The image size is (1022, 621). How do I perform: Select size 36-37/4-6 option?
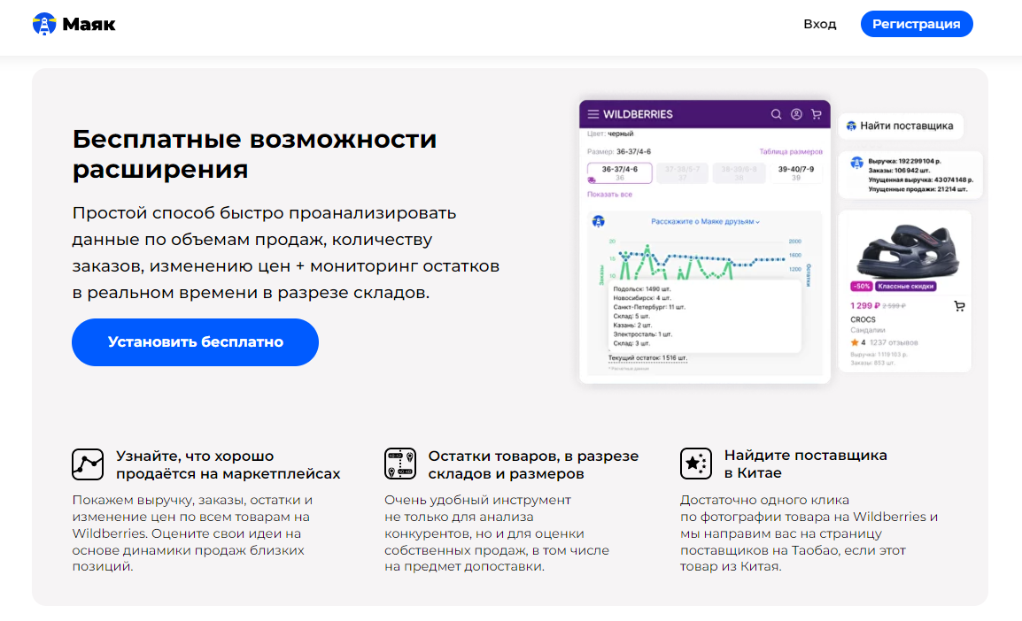pyautogui.click(x=619, y=172)
